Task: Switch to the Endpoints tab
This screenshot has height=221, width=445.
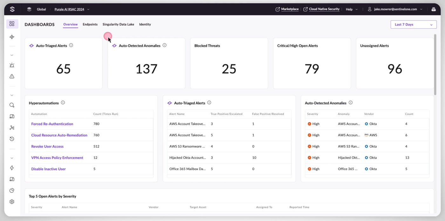Action: click(x=90, y=24)
